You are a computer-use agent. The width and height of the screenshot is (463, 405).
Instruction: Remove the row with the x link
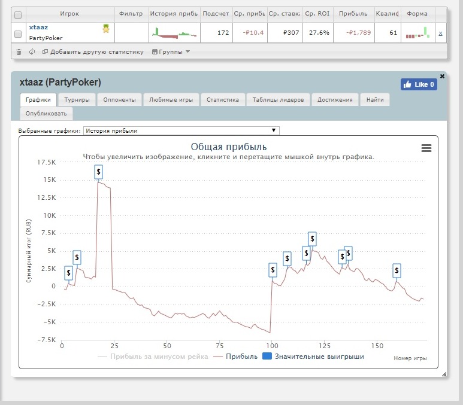(x=440, y=33)
